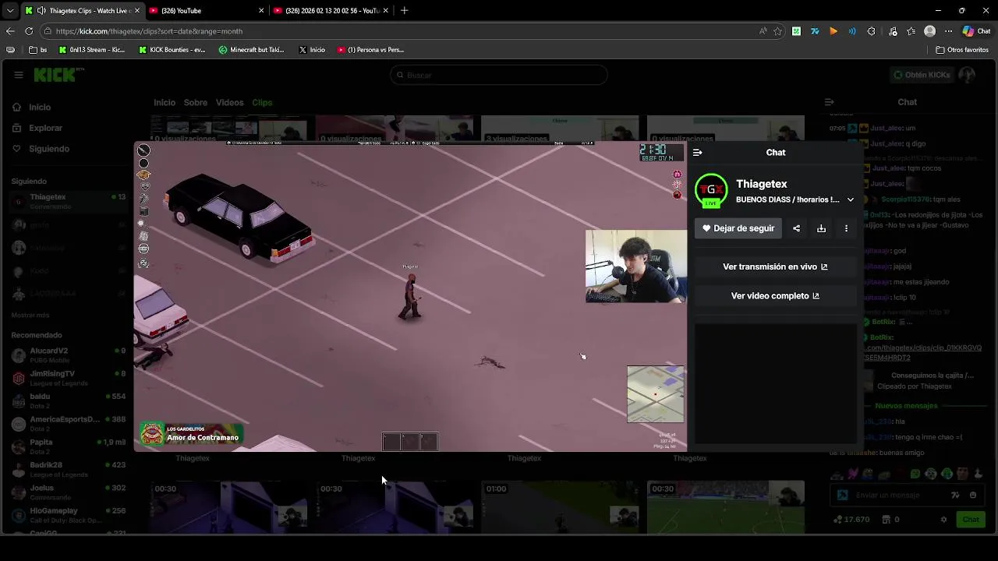Open a new browser tab with plus
Screen dimensions: 998x561
[x=404, y=11]
